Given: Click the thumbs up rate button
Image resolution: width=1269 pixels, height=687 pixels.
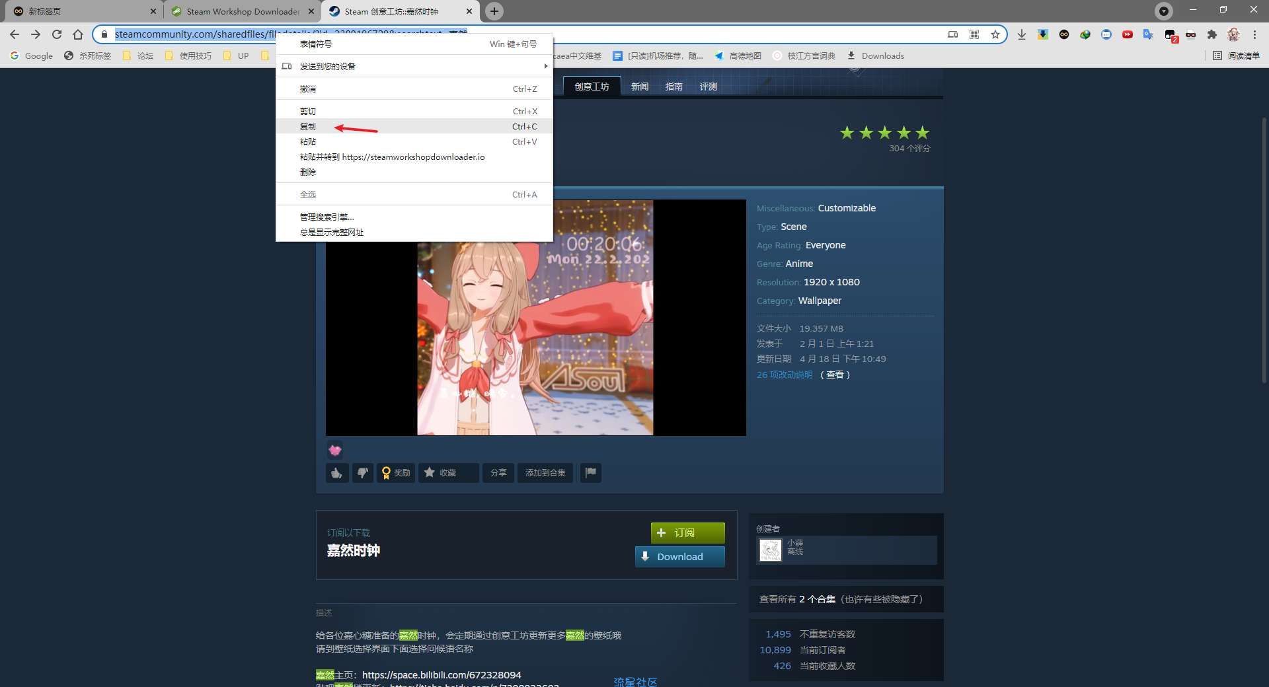Looking at the screenshot, I should [337, 473].
